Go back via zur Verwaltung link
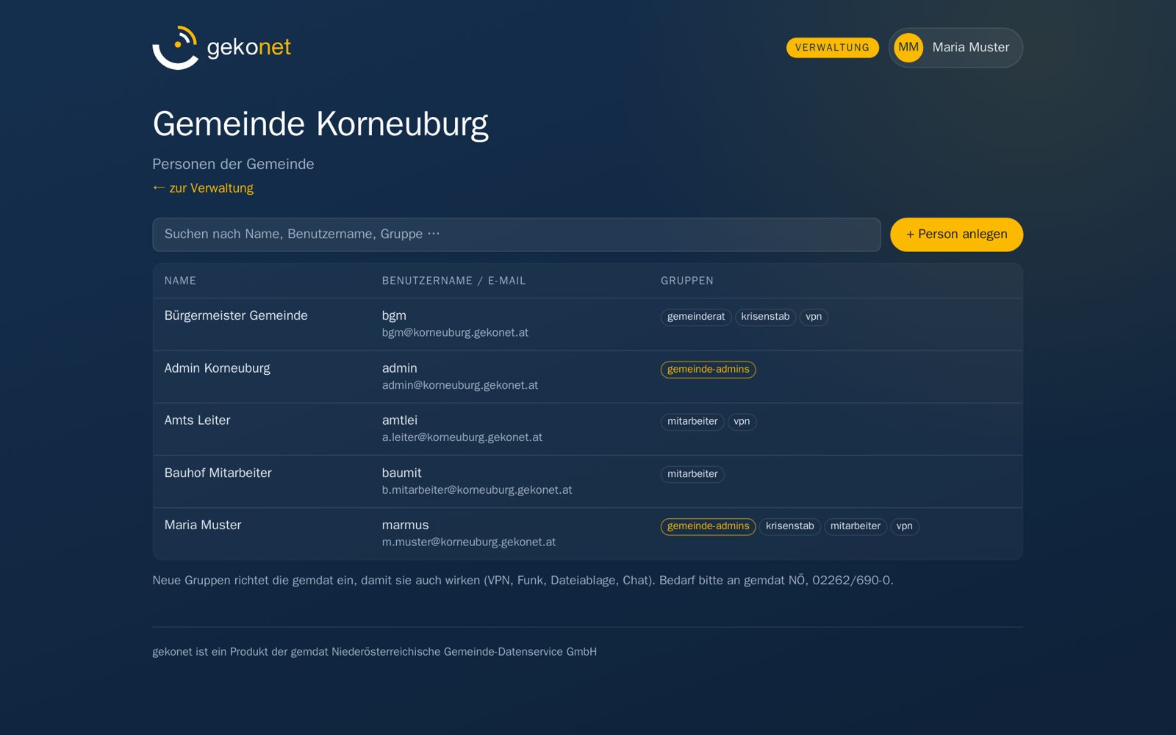 203,188
